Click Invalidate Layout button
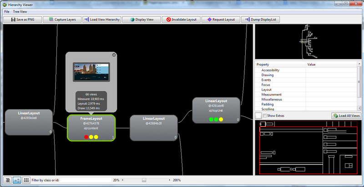Viewport: 364px width, 187px height. [x=181, y=20]
